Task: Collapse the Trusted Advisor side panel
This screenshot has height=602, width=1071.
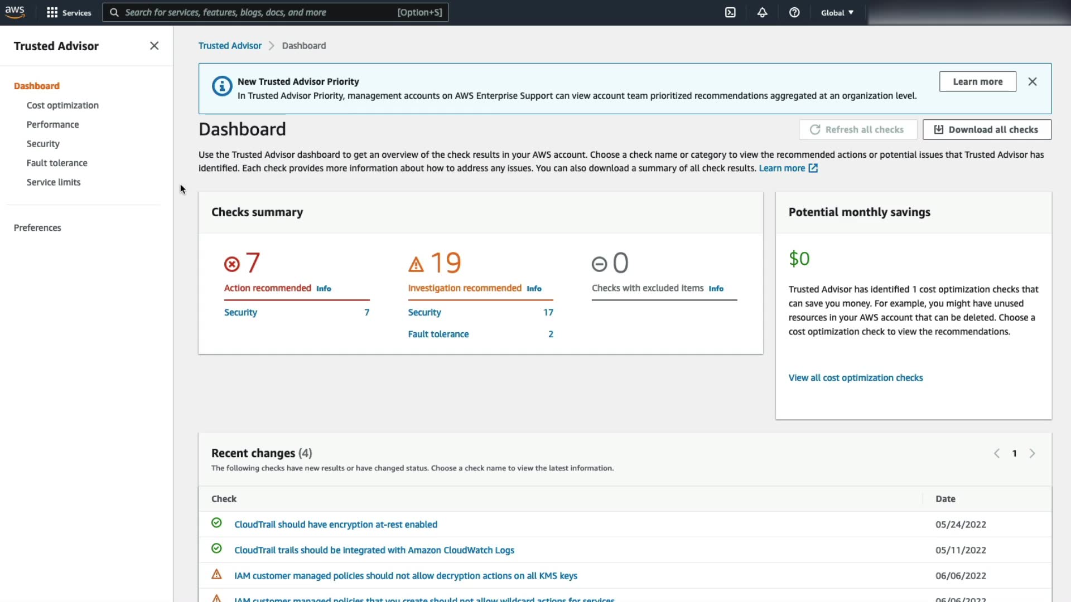Action: 154,46
